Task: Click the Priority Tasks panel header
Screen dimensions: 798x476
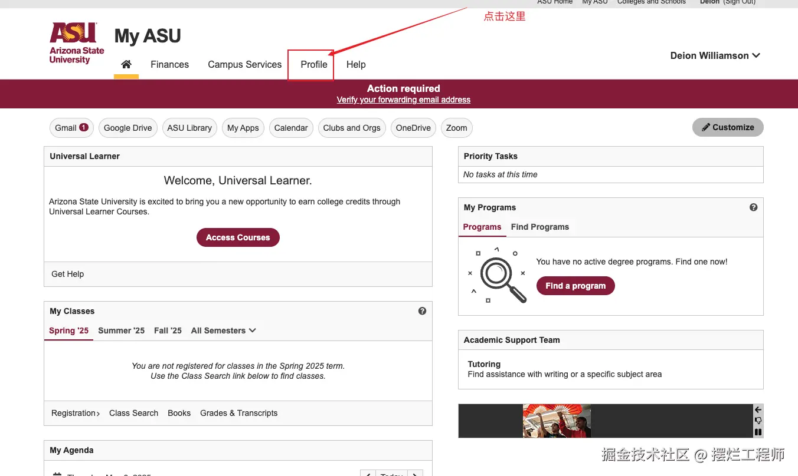Action: click(611, 156)
